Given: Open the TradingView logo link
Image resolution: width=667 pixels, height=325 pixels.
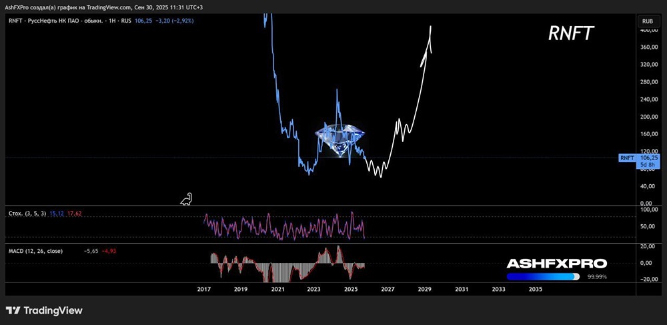Looking at the screenshot, I should 44,310.
